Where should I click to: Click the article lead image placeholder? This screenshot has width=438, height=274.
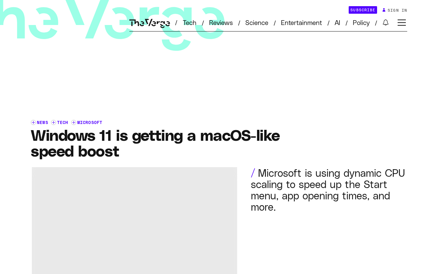[x=134, y=221]
